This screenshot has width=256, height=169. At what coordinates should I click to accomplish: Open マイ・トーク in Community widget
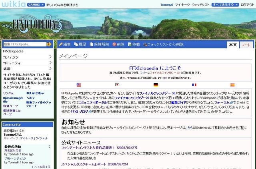pos(27,138)
